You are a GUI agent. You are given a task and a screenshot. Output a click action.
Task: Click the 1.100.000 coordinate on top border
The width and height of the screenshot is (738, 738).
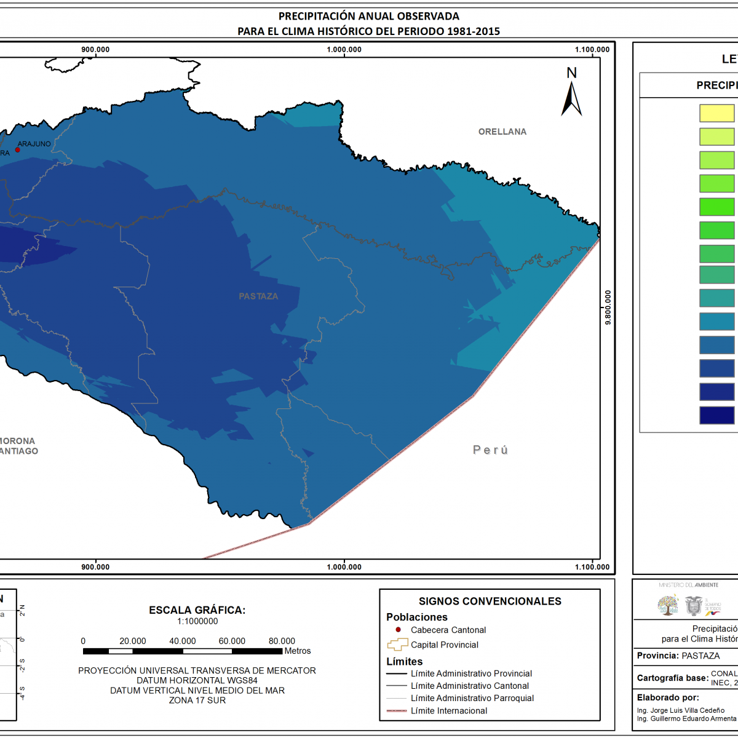coord(592,50)
